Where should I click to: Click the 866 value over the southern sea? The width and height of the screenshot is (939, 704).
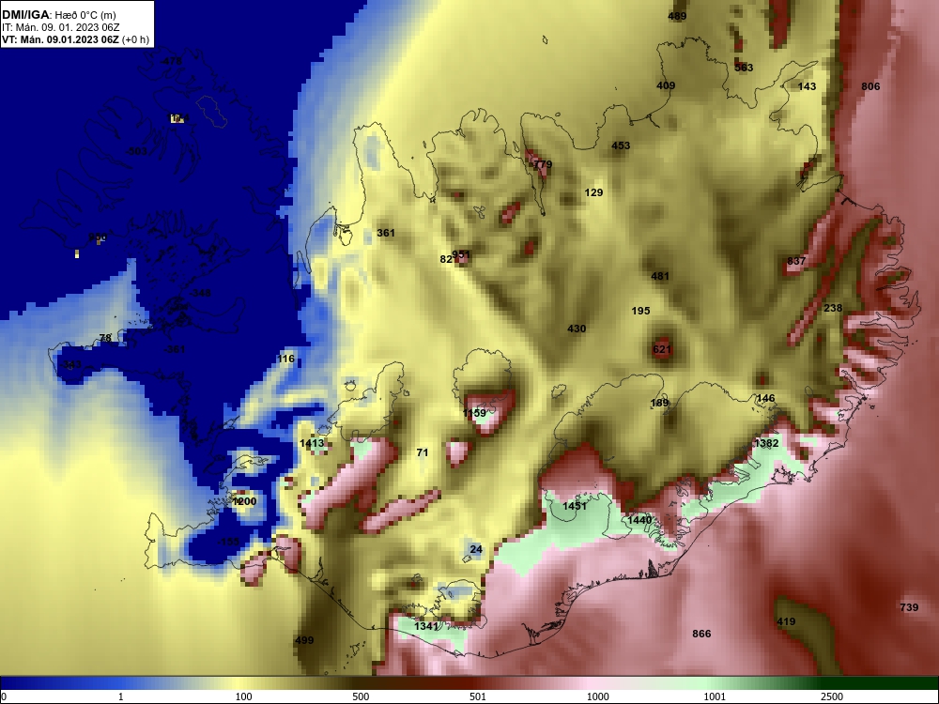(x=701, y=634)
